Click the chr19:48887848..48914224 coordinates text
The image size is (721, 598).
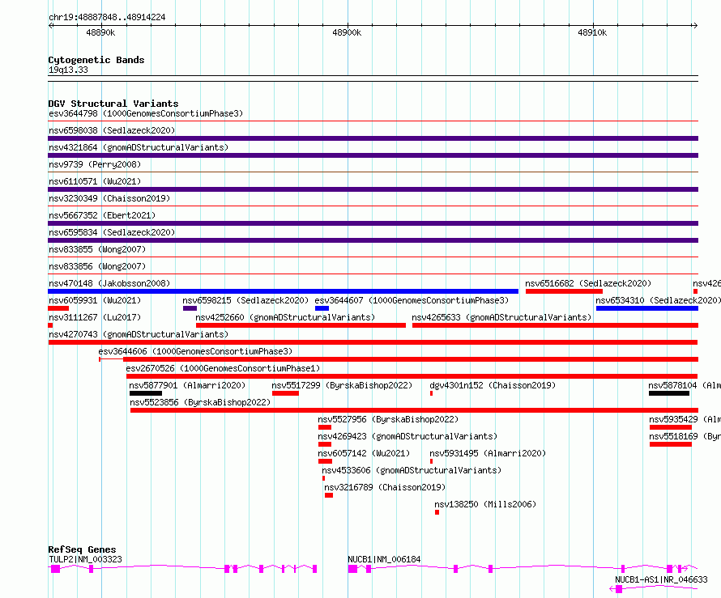[107, 17]
